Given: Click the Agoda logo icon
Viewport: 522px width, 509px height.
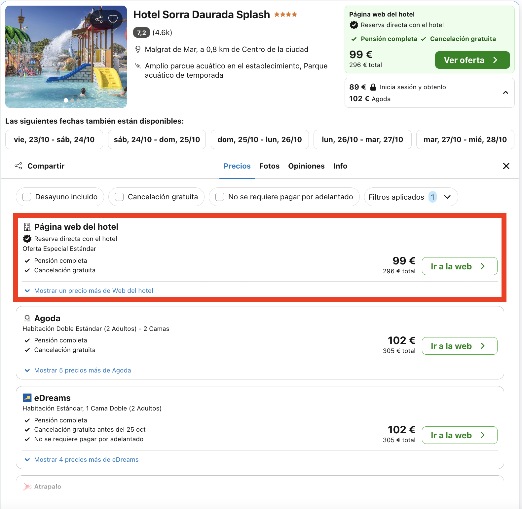Looking at the screenshot, I should tap(27, 318).
